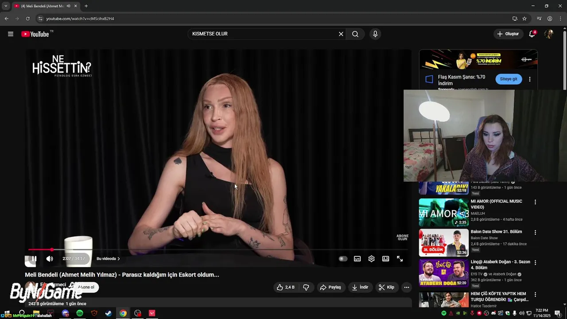Seek on the video progress bar
The image size is (567, 319).
click(x=218, y=250)
